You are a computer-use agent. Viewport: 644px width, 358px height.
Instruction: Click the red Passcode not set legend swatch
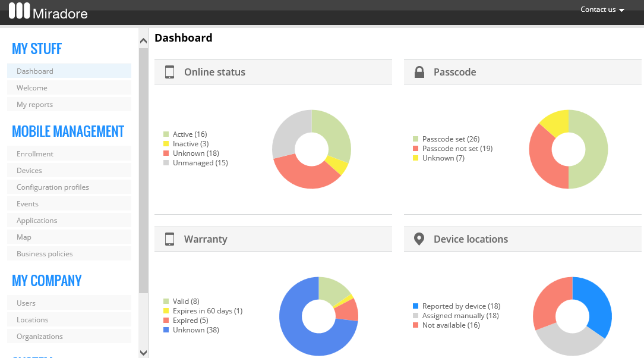pos(416,149)
